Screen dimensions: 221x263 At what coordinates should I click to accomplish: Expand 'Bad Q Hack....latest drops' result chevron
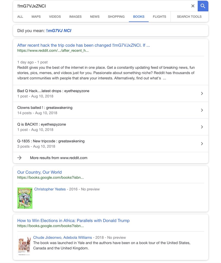[x=202, y=93]
